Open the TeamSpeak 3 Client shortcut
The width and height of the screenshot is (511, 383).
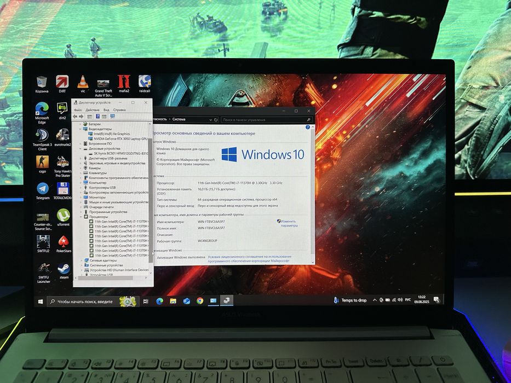[x=42, y=140]
